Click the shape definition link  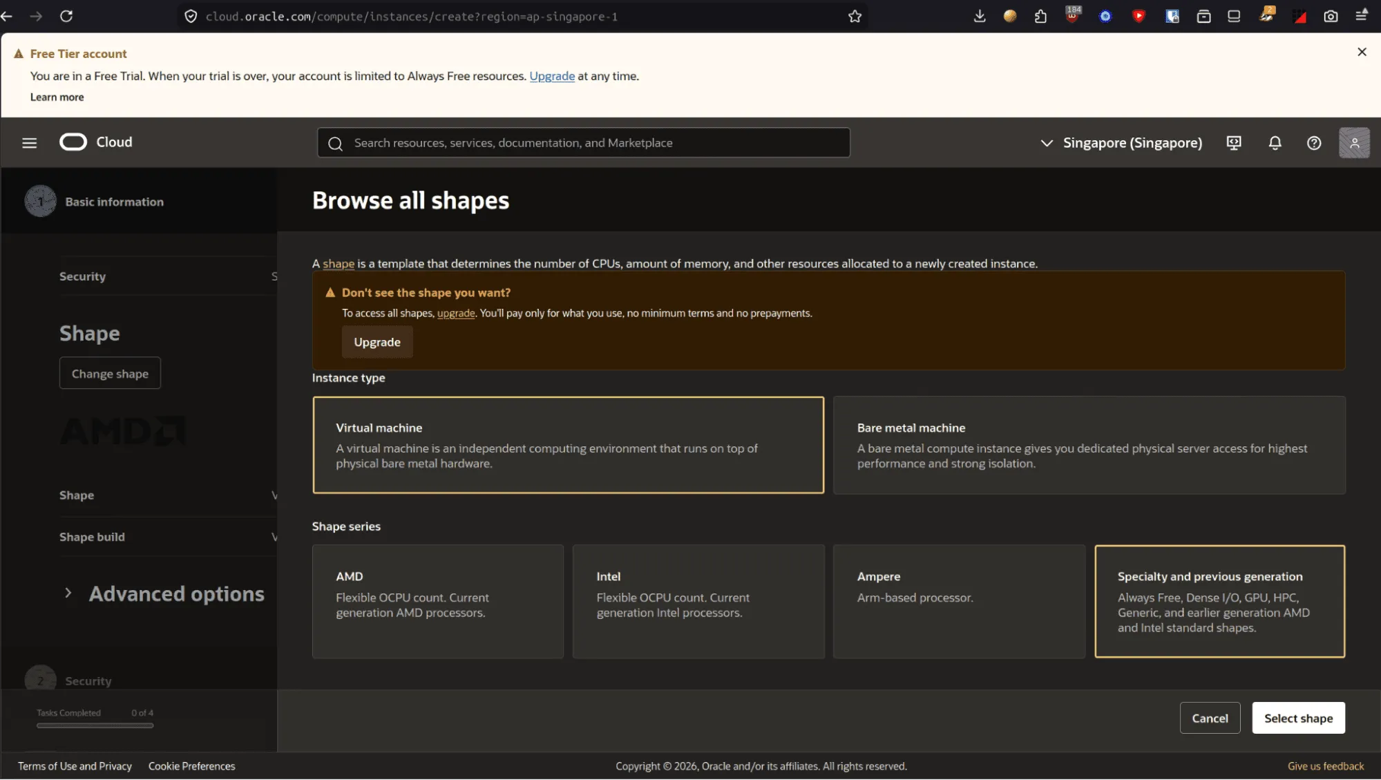339,264
